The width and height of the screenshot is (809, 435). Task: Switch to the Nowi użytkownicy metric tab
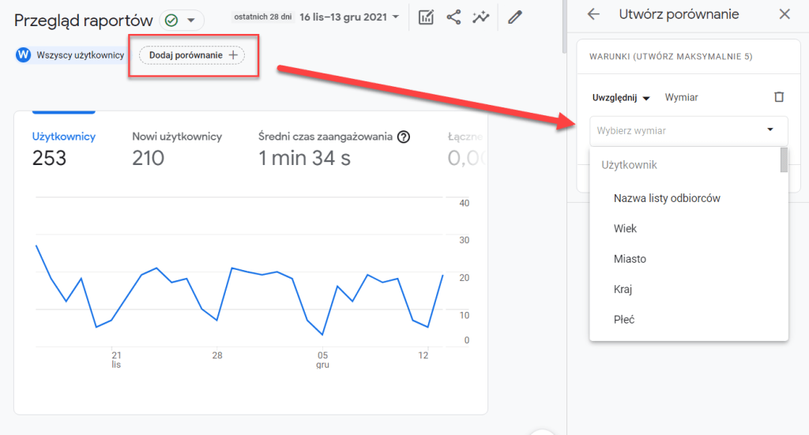click(x=177, y=137)
